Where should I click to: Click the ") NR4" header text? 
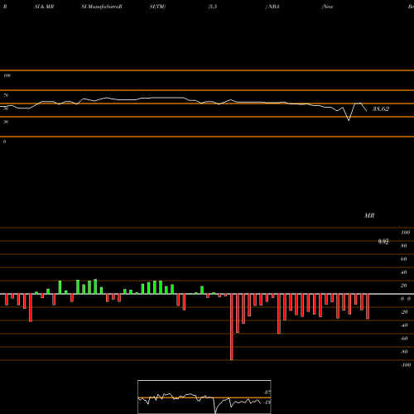click(272, 7)
